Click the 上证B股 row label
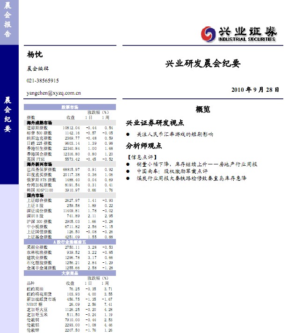 point(35,206)
